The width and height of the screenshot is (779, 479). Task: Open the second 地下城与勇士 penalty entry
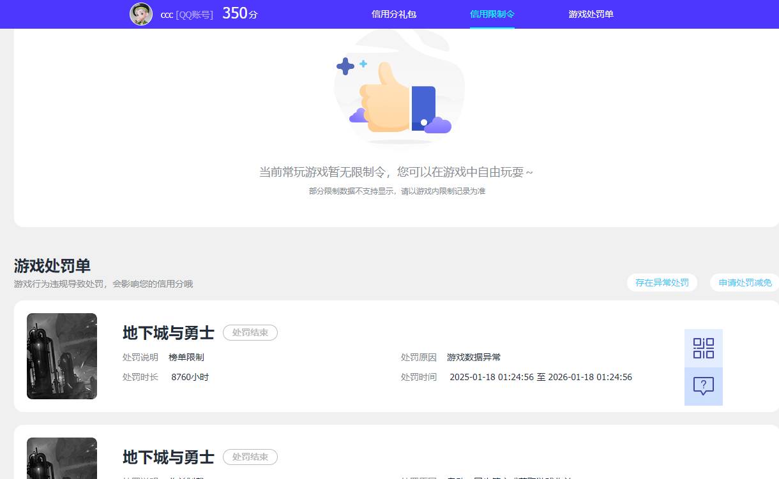click(168, 457)
